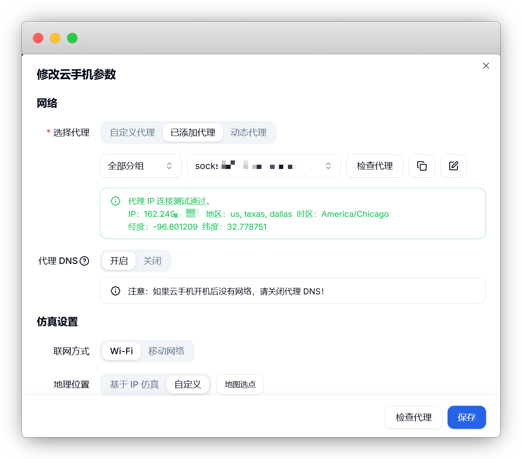This screenshot has width=522, height=459.
Task: Click the help icon beside 代理 DNS
Action: 85,261
